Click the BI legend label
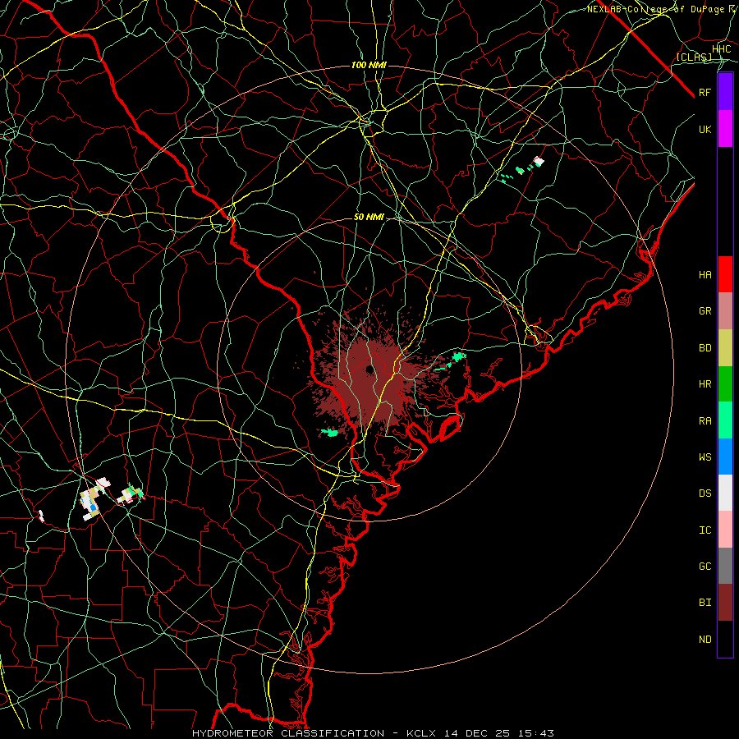 click(705, 603)
